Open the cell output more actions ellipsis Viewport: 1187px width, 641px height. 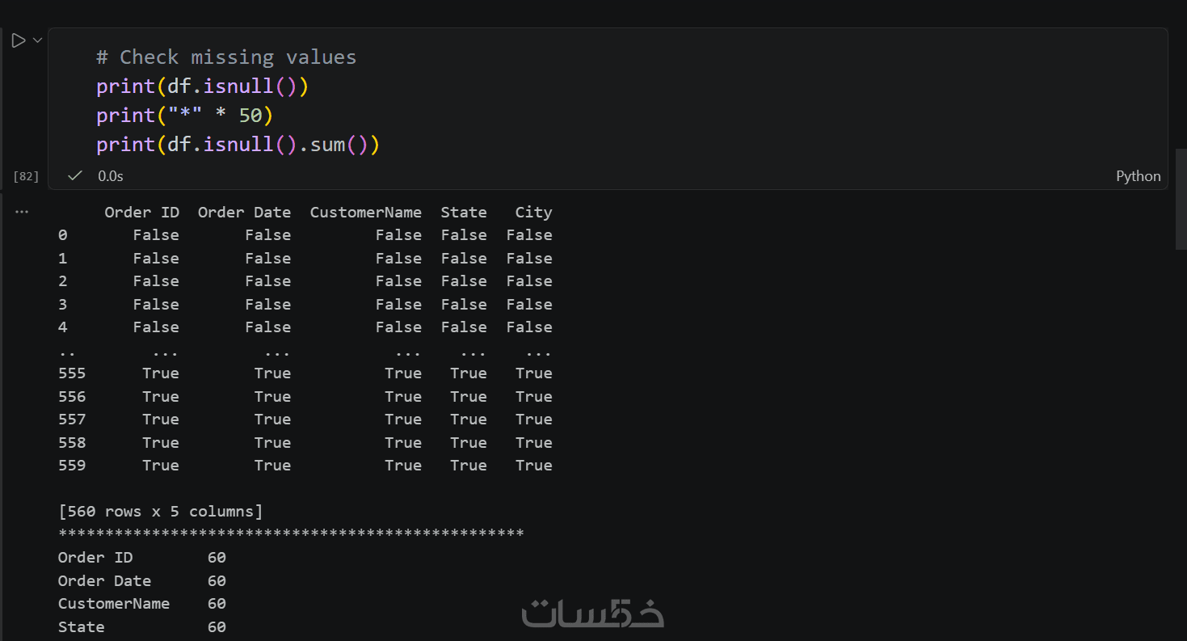click(22, 212)
